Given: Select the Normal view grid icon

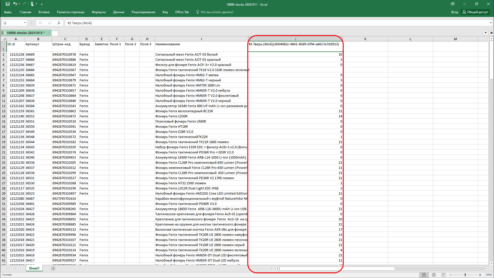Looking at the screenshot, I should tap(424, 275).
